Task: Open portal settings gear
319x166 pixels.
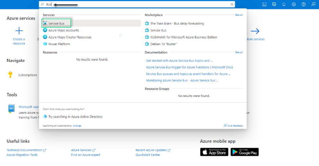Action: (x=294, y=4)
